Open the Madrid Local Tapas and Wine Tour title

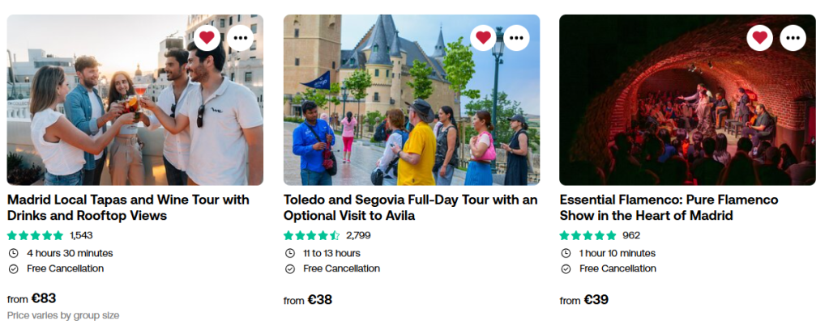128,207
